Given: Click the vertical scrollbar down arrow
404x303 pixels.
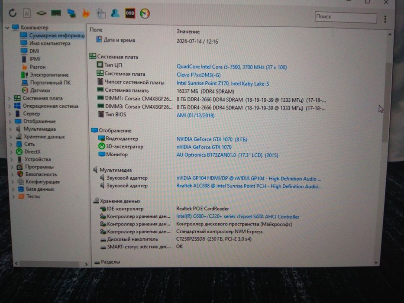Looking at the screenshot, I should point(376,263).
